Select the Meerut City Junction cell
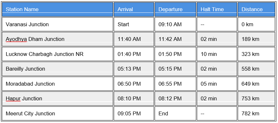Viewport: 278px width, 123px height. (58, 113)
